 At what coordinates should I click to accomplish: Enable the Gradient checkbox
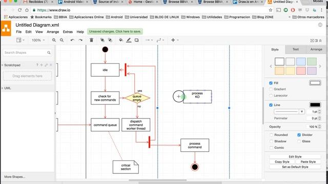click(x=271, y=89)
